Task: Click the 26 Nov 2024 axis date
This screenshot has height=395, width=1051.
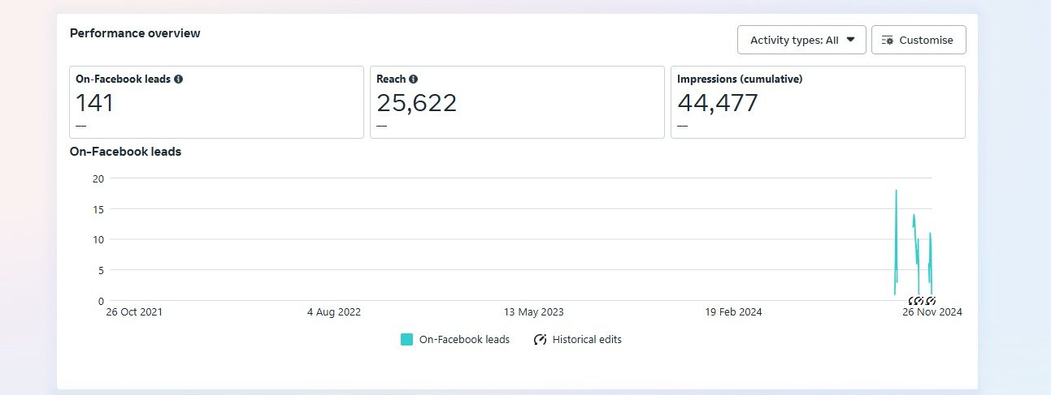Action: [x=933, y=312]
